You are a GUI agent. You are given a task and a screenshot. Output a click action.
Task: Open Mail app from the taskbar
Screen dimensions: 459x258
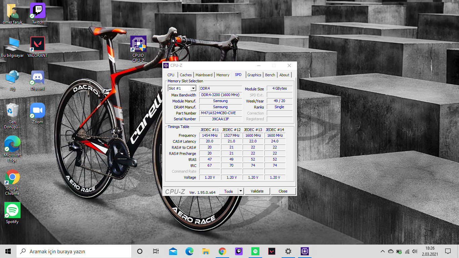click(173, 251)
